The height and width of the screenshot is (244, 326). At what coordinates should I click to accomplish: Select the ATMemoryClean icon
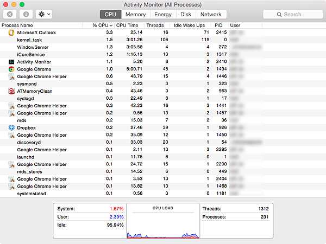(11, 91)
